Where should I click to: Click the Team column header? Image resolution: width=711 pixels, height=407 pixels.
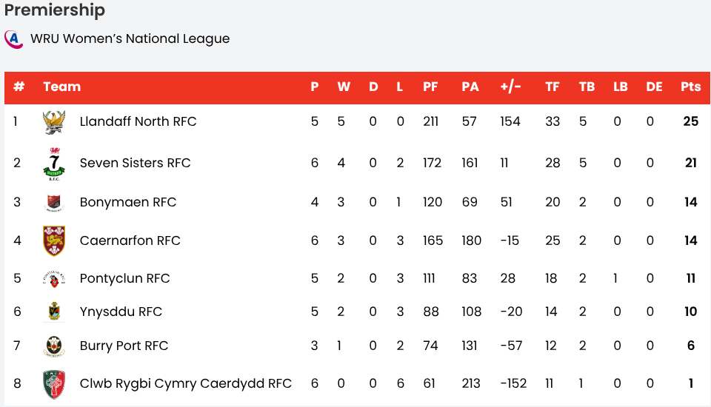tap(61, 87)
